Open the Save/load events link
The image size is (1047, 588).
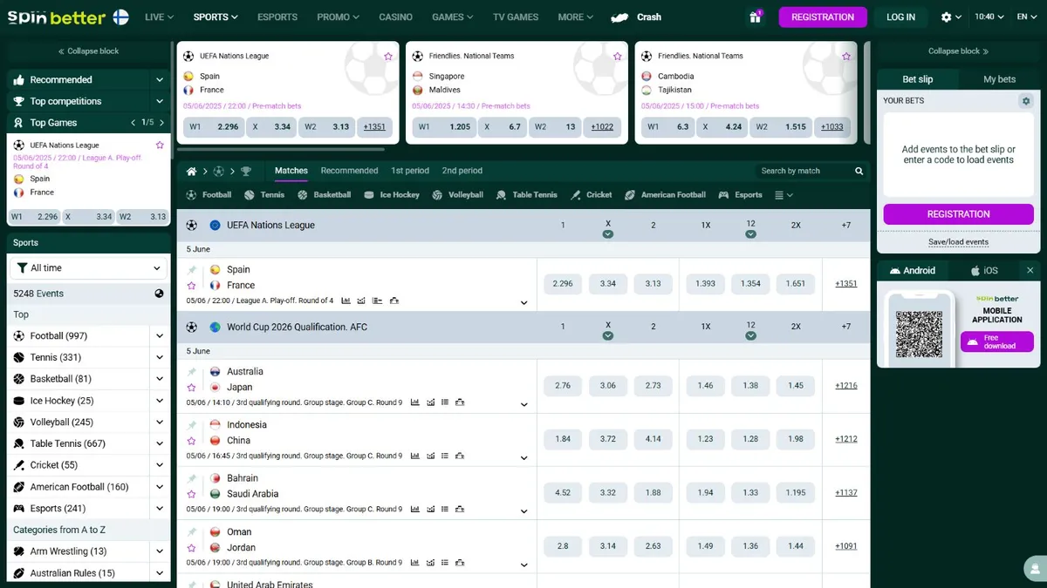[958, 241]
